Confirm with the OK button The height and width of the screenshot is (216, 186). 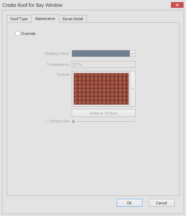coord(129,203)
